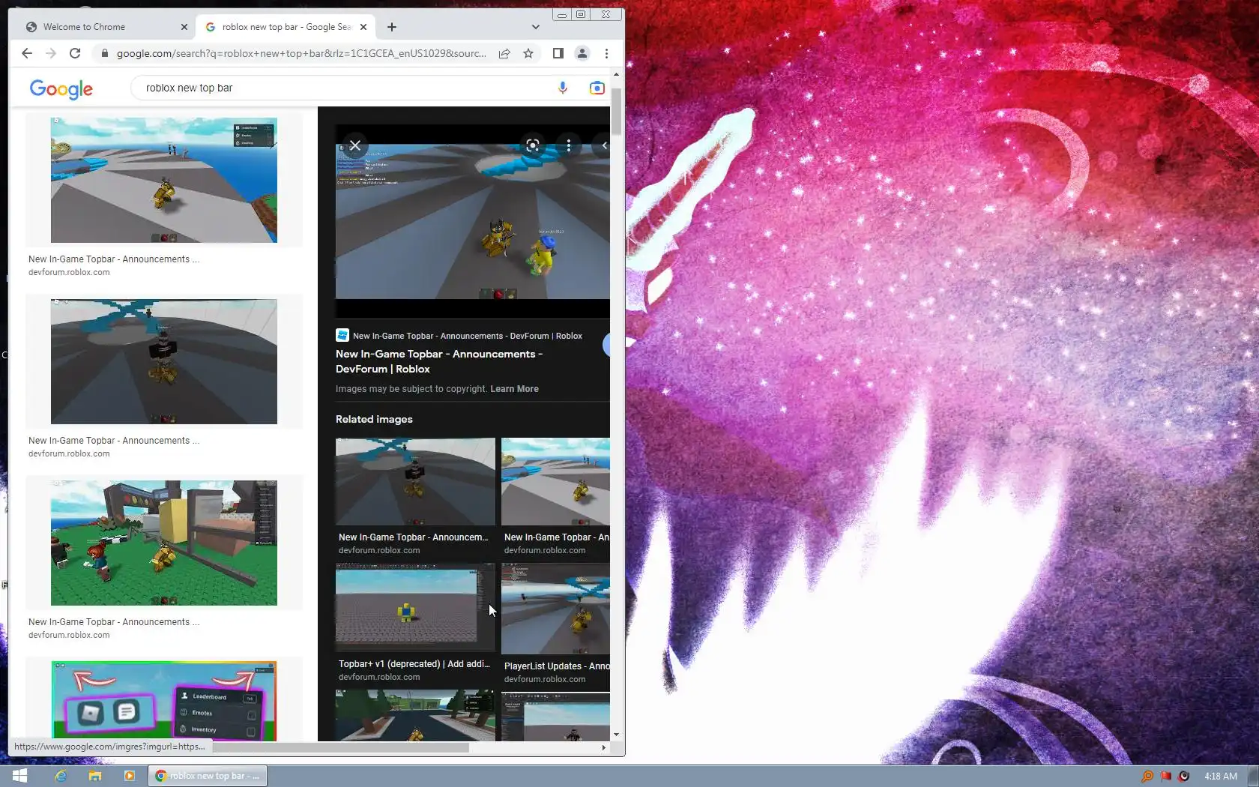Open the first Topbar result with the flying character
1259x787 pixels.
click(164, 180)
